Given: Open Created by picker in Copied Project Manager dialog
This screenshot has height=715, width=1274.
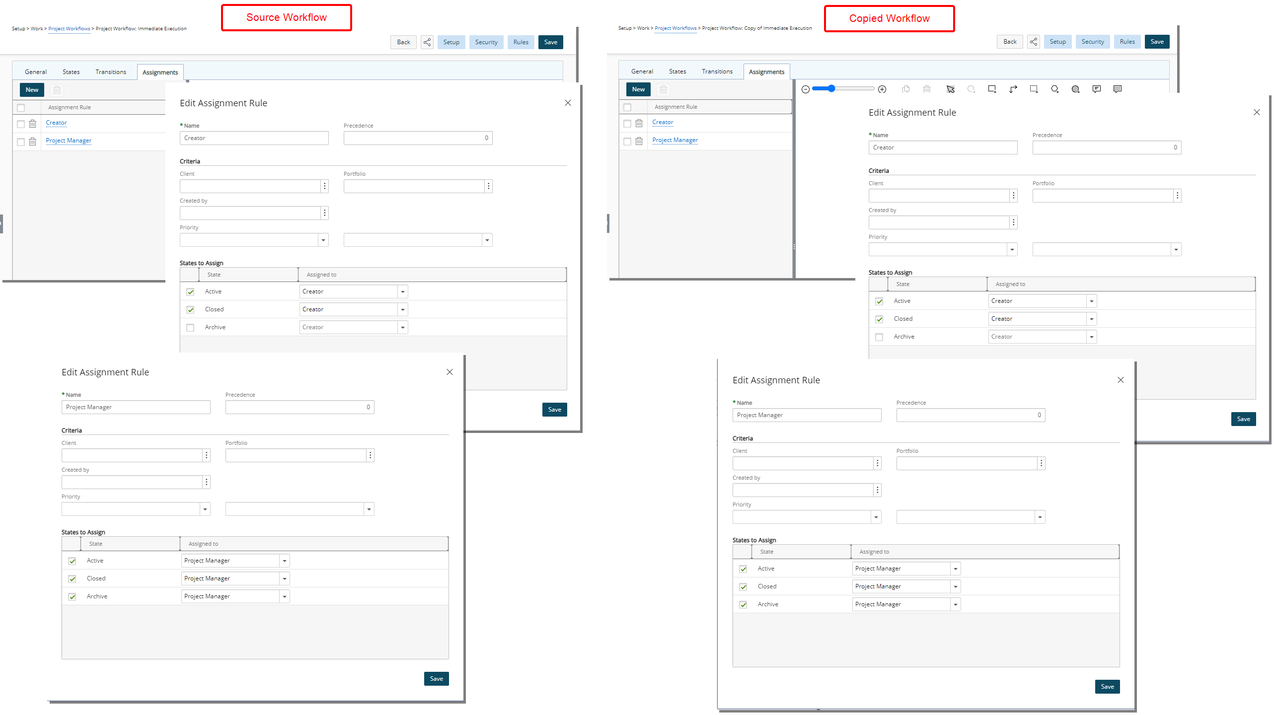Looking at the screenshot, I should [x=878, y=490].
